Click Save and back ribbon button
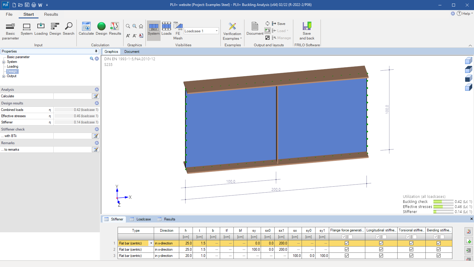Viewport: 474px width, 267px height. coord(307,31)
